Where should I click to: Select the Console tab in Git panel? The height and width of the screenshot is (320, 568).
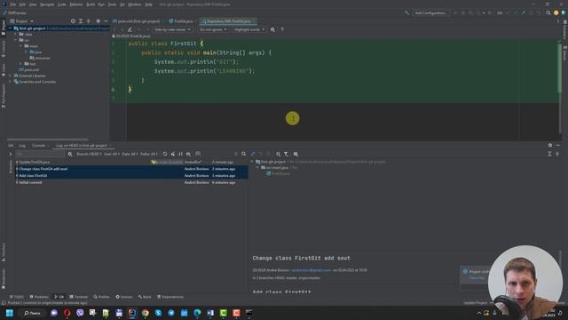(38, 146)
